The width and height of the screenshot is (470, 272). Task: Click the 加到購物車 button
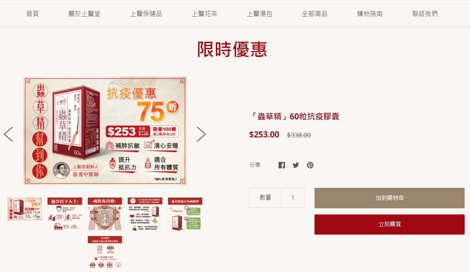click(389, 198)
